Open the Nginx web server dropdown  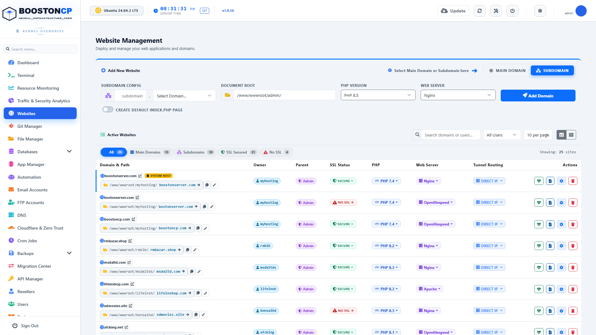(458, 95)
